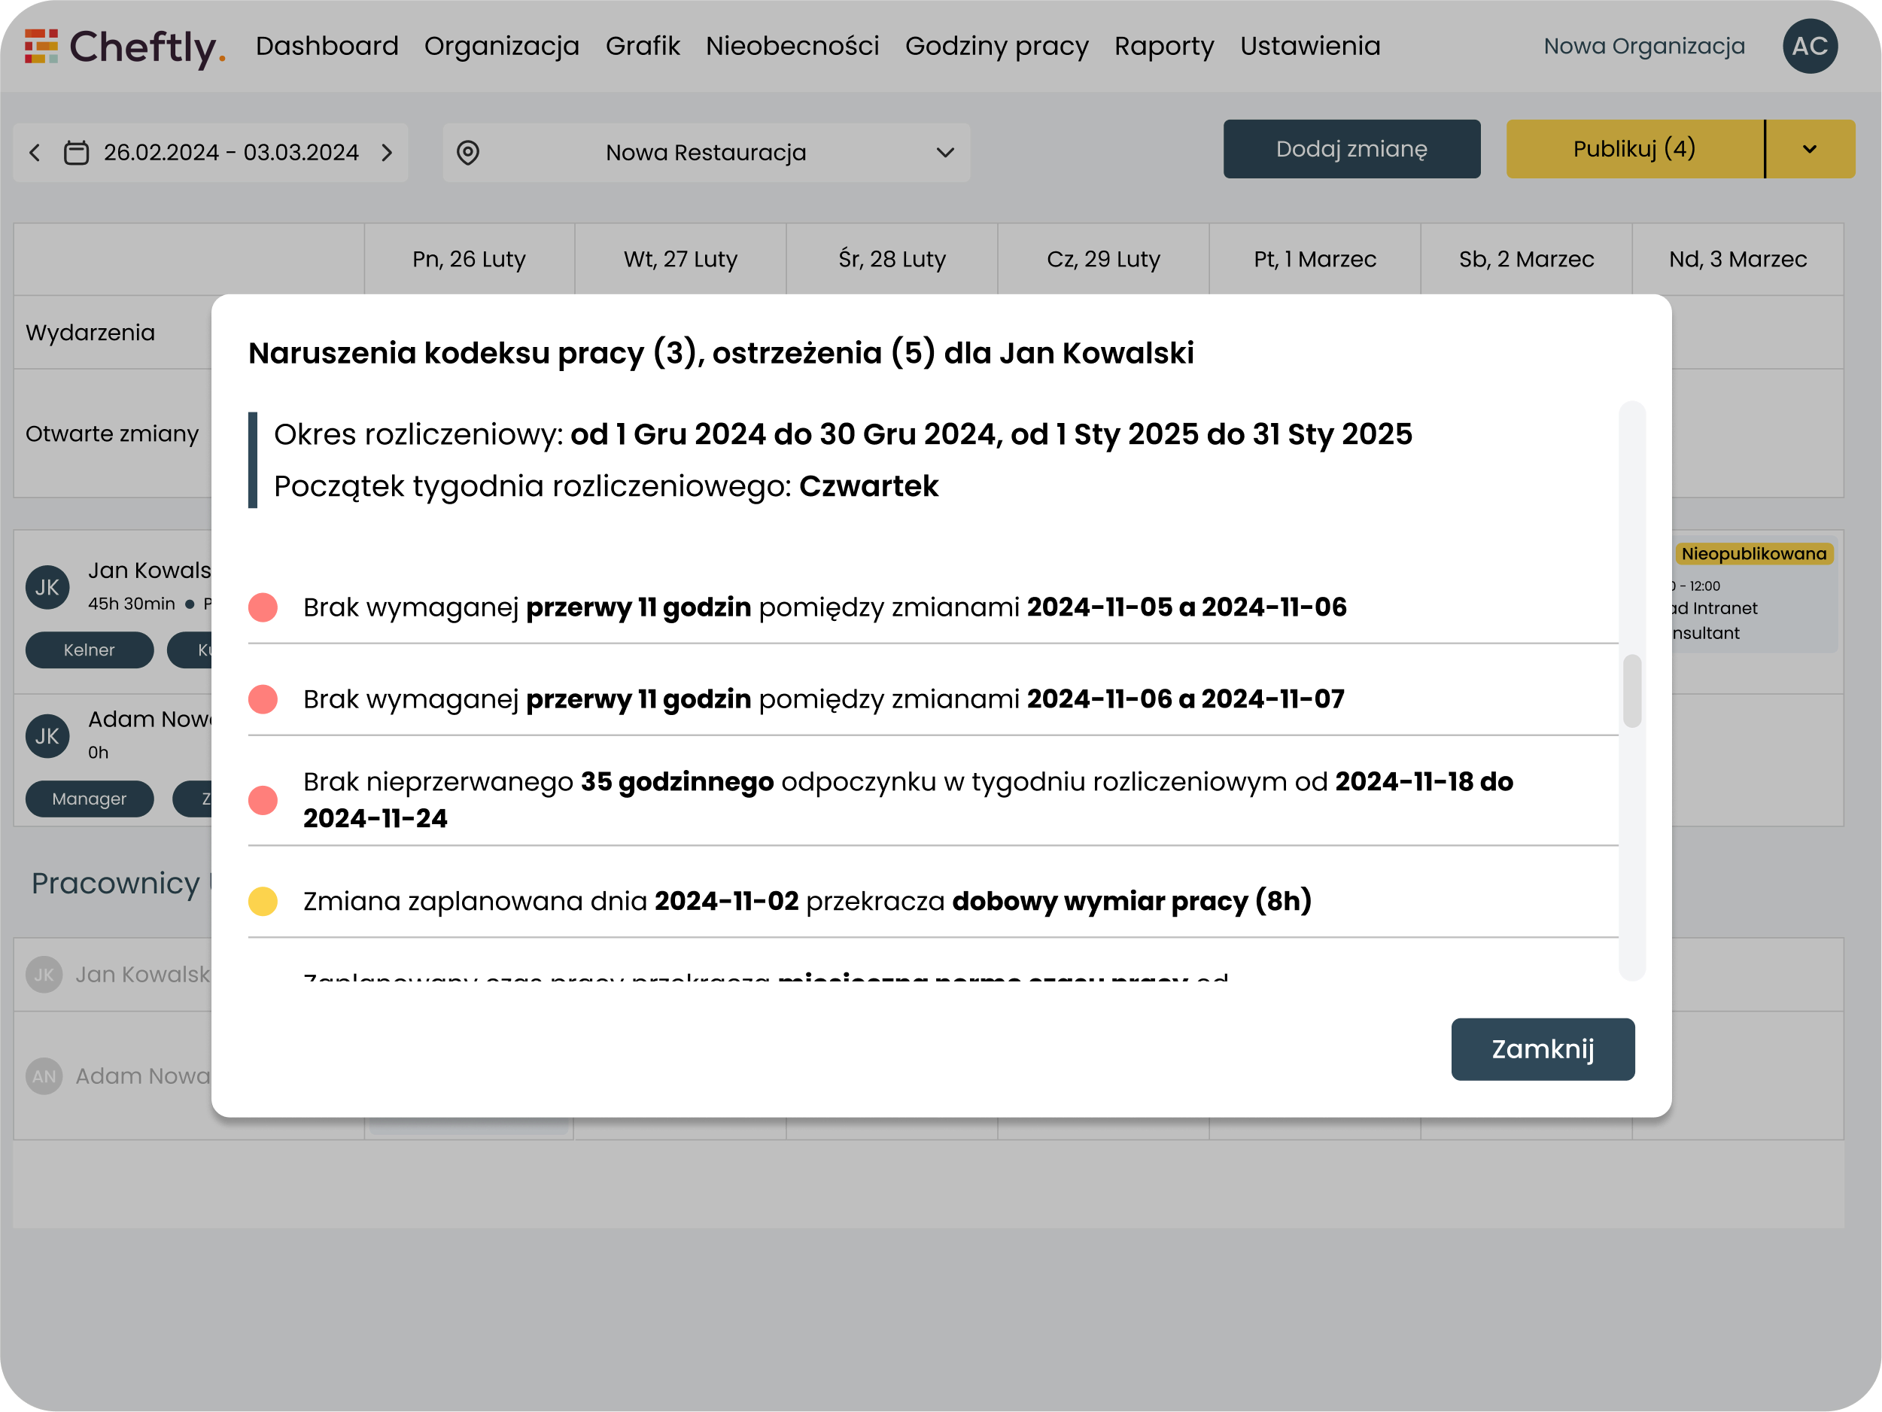The height and width of the screenshot is (1412, 1882).
Task: Click the Dodaj zmianę button
Action: point(1351,149)
